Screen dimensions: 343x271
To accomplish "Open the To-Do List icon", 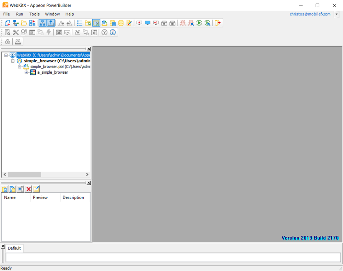I will pyautogui.click(x=80, y=23).
